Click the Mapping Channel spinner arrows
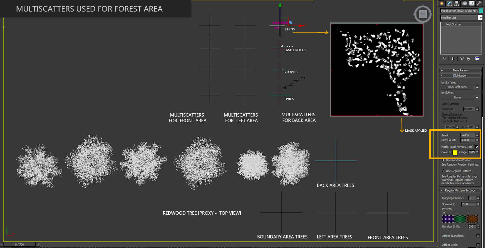The image size is (485, 248). pos(478,198)
